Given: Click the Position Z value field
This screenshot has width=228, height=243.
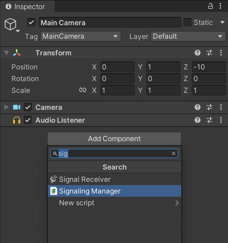Looking at the screenshot, I should pyautogui.click(x=209, y=67).
